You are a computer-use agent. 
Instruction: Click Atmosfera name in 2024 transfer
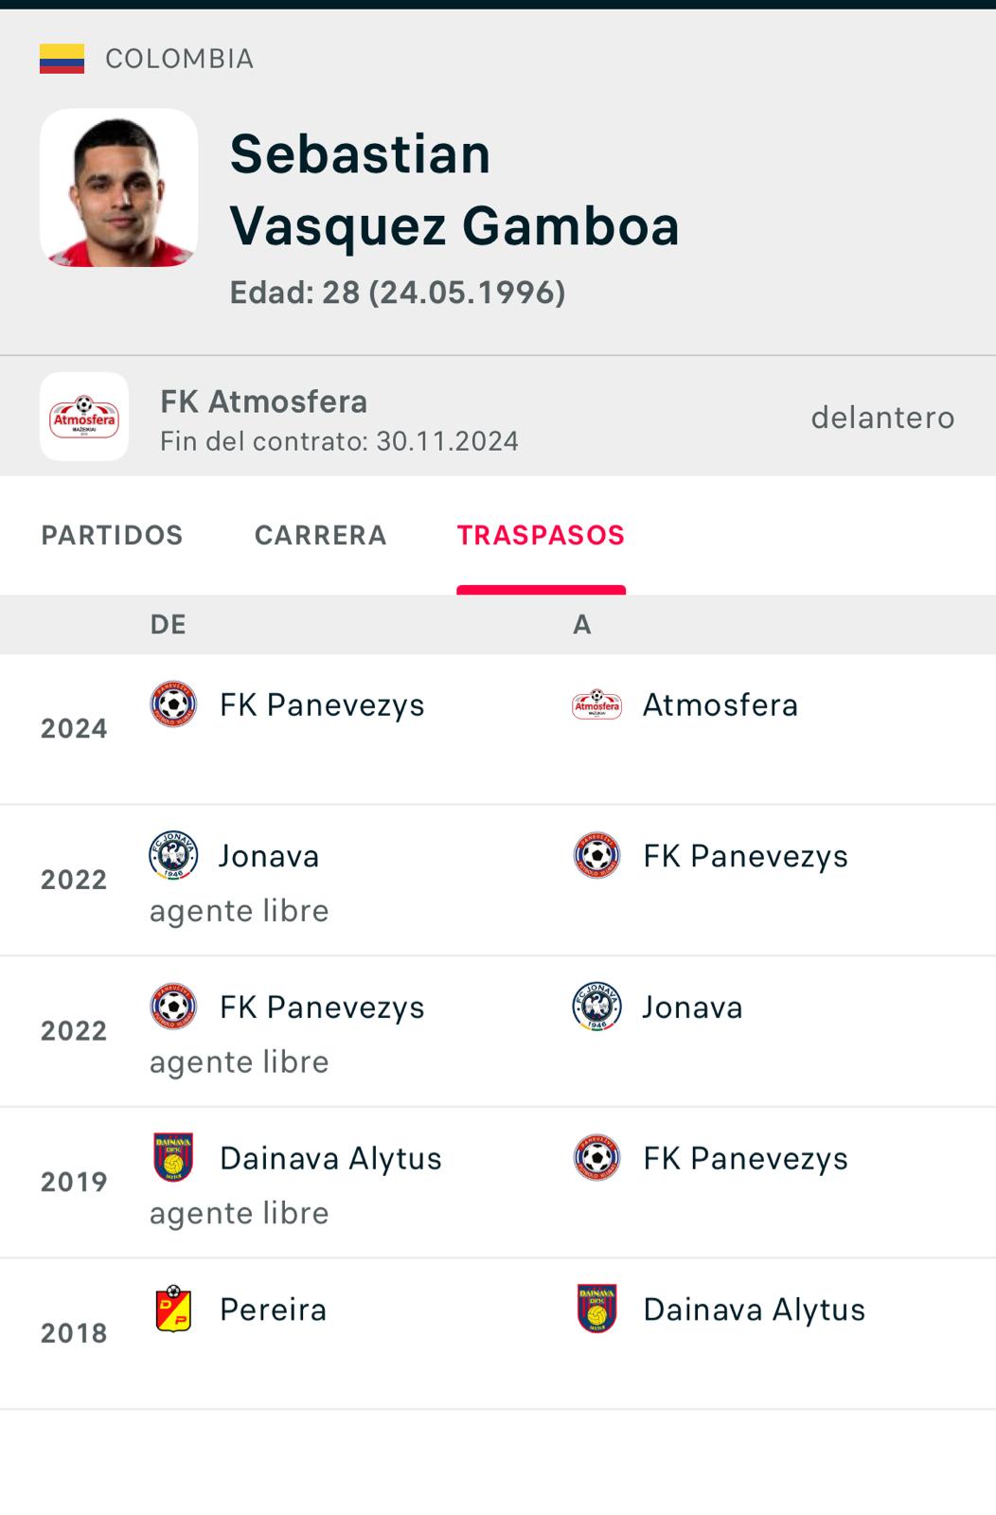pos(720,704)
